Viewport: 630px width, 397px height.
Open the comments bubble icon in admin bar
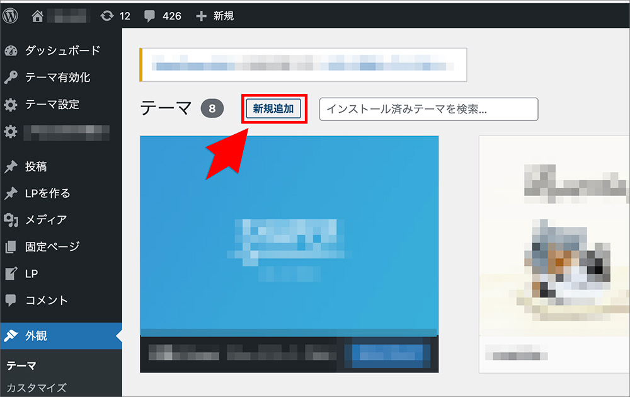pos(149,16)
